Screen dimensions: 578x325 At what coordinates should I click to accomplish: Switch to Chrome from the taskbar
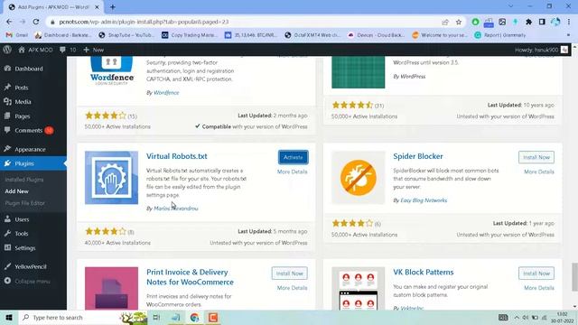coord(195,317)
